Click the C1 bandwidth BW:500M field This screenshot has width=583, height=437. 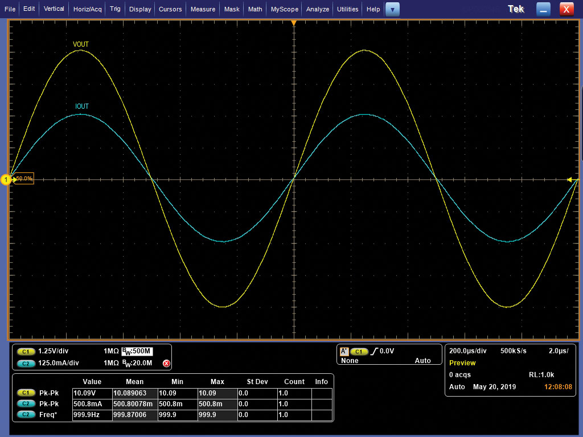[137, 351]
